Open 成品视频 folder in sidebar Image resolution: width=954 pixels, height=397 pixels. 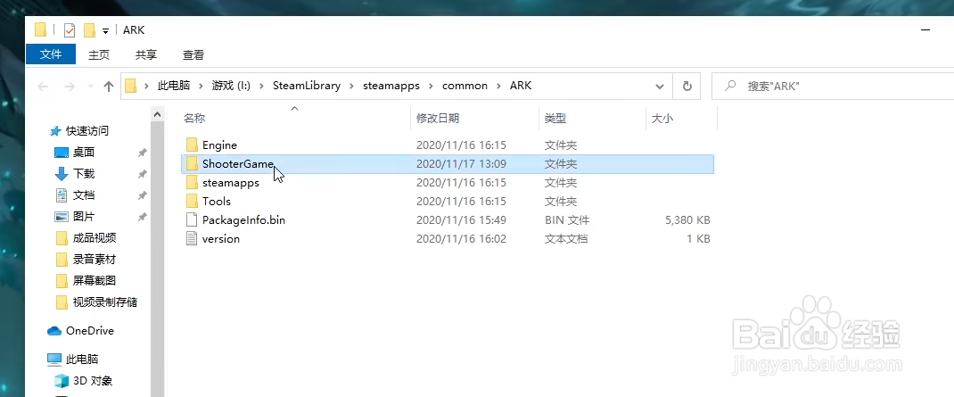(x=95, y=238)
